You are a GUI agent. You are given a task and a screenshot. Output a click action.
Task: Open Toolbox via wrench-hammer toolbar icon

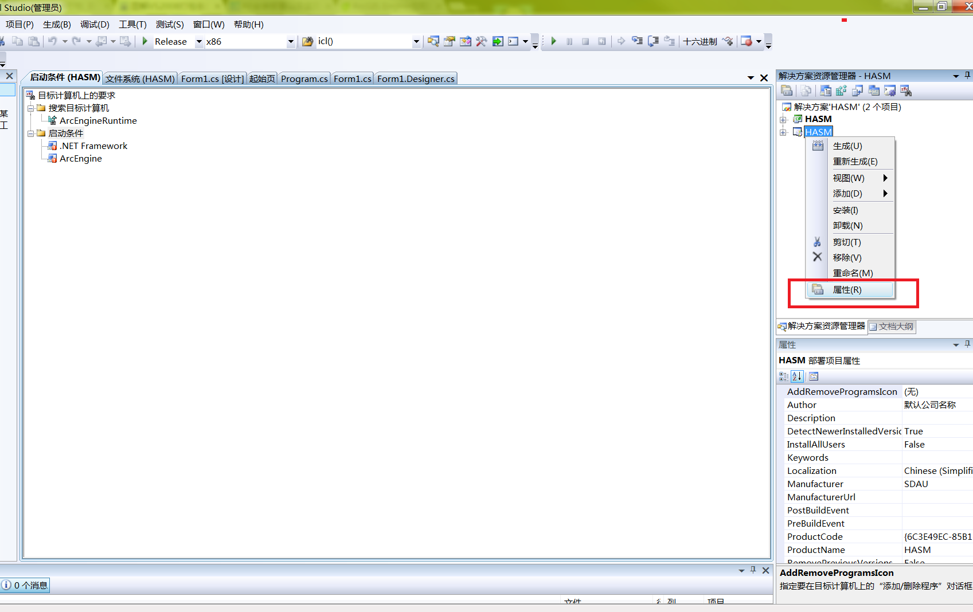click(481, 41)
